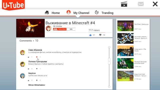Like Neytron's comment

coord(28,80)
